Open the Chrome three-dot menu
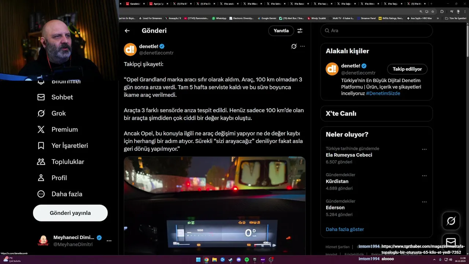 pos(465,11)
